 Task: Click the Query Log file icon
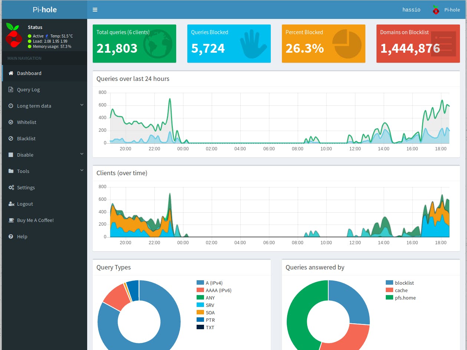(x=11, y=89)
